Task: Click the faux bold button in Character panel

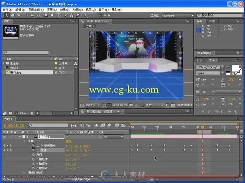Action: (203, 112)
